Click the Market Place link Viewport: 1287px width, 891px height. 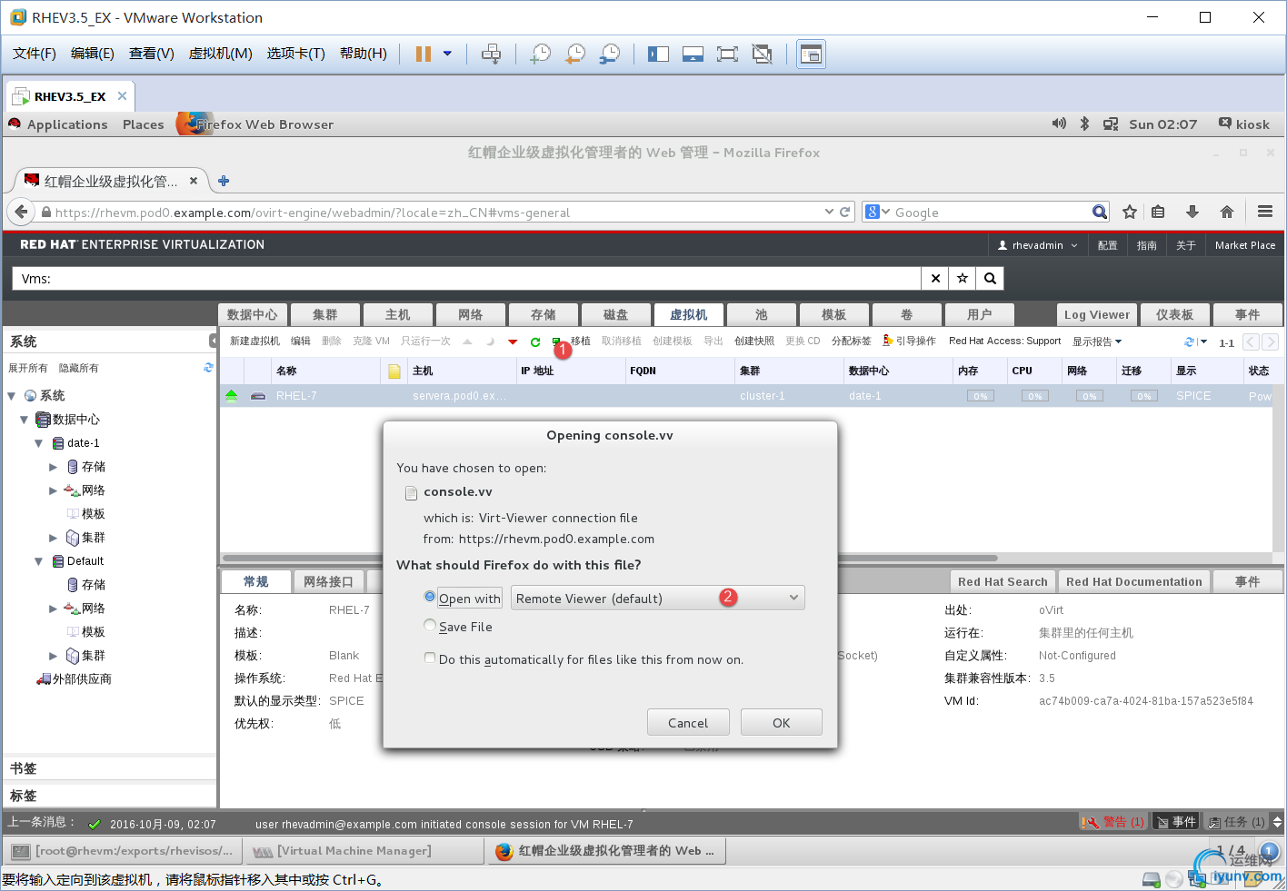[x=1245, y=245]
